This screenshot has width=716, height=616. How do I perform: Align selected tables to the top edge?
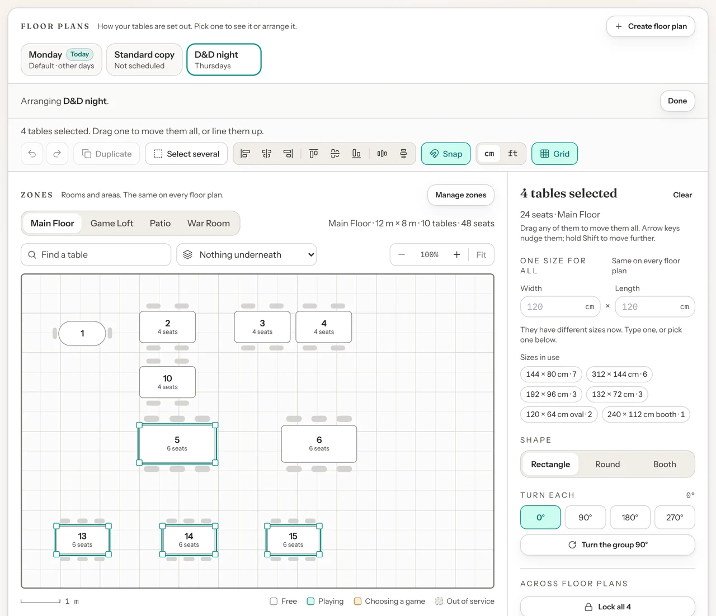pos(314,154)
